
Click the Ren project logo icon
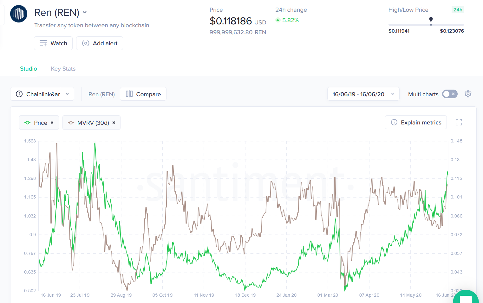[x=19, y=14]
